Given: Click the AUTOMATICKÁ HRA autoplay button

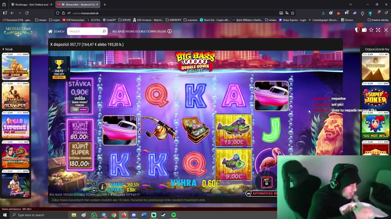Looking at the screenshot, I should point(261,193).
